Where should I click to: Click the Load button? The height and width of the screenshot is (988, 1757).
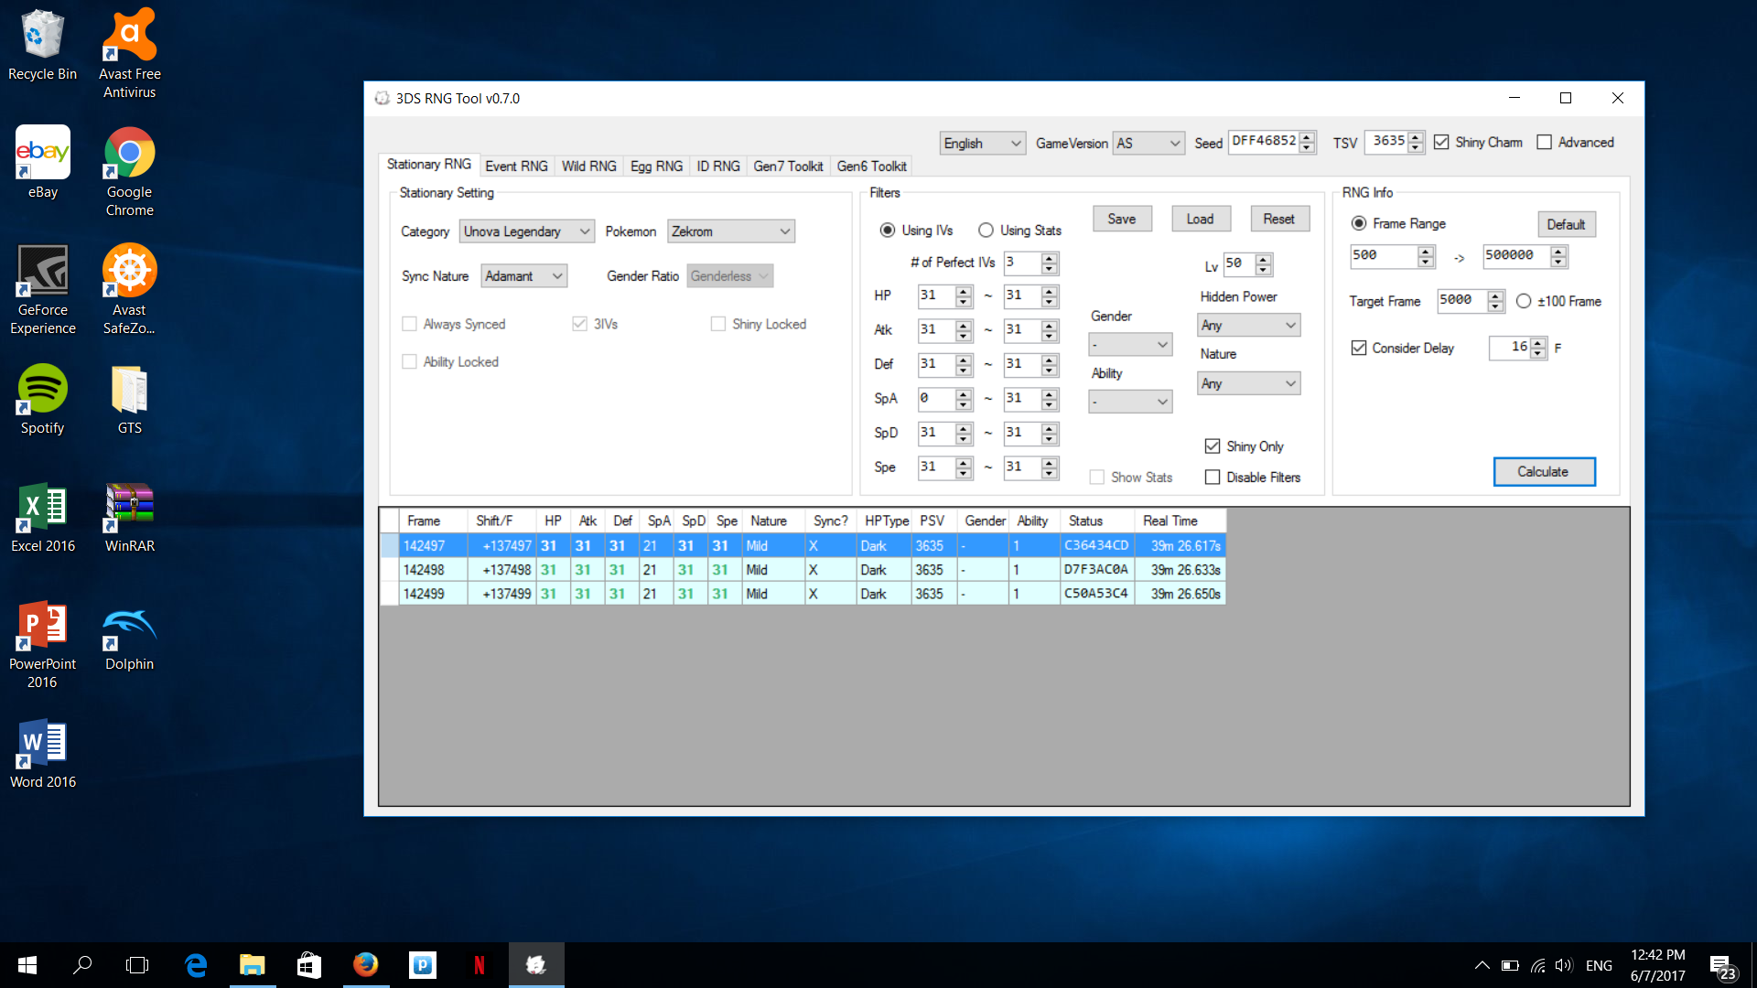pos(1200,219)
